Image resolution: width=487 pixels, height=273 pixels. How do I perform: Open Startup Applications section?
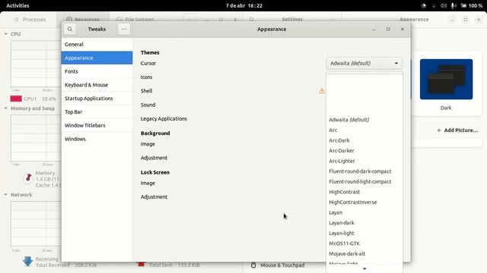tap(97, 99)
